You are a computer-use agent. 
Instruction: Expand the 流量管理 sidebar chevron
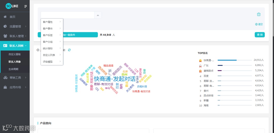tap(26, 26)
